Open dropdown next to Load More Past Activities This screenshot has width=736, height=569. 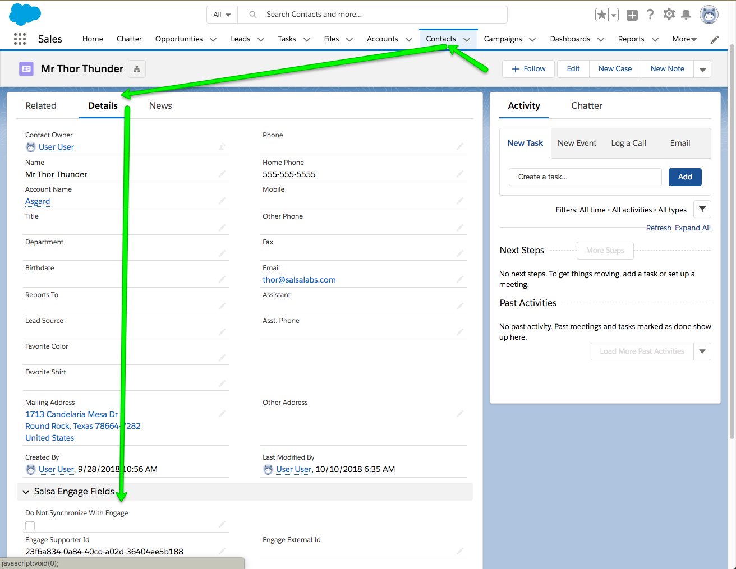pos(702,351)
